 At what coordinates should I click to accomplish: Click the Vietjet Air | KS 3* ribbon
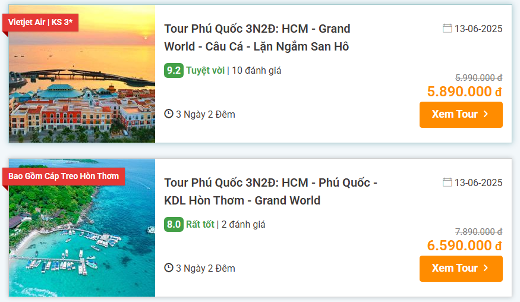pyautogui.click(x=40, y=22)
